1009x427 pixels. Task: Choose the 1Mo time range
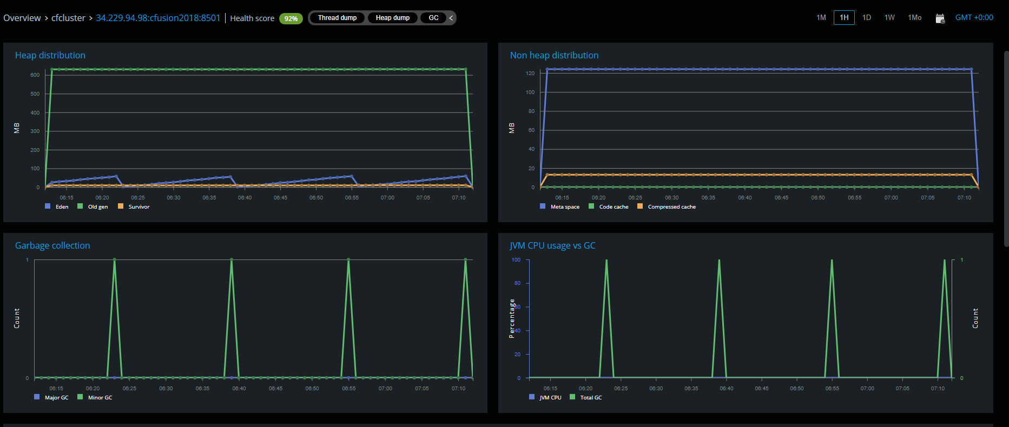914,18
